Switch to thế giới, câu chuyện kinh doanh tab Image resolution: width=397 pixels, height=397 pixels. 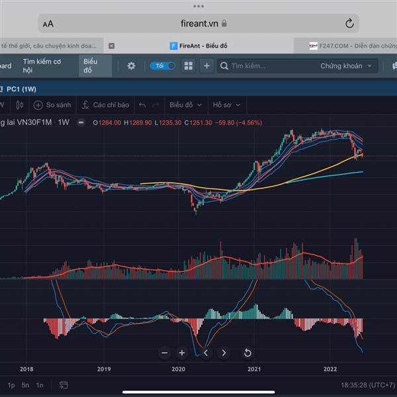coord(52,46)
